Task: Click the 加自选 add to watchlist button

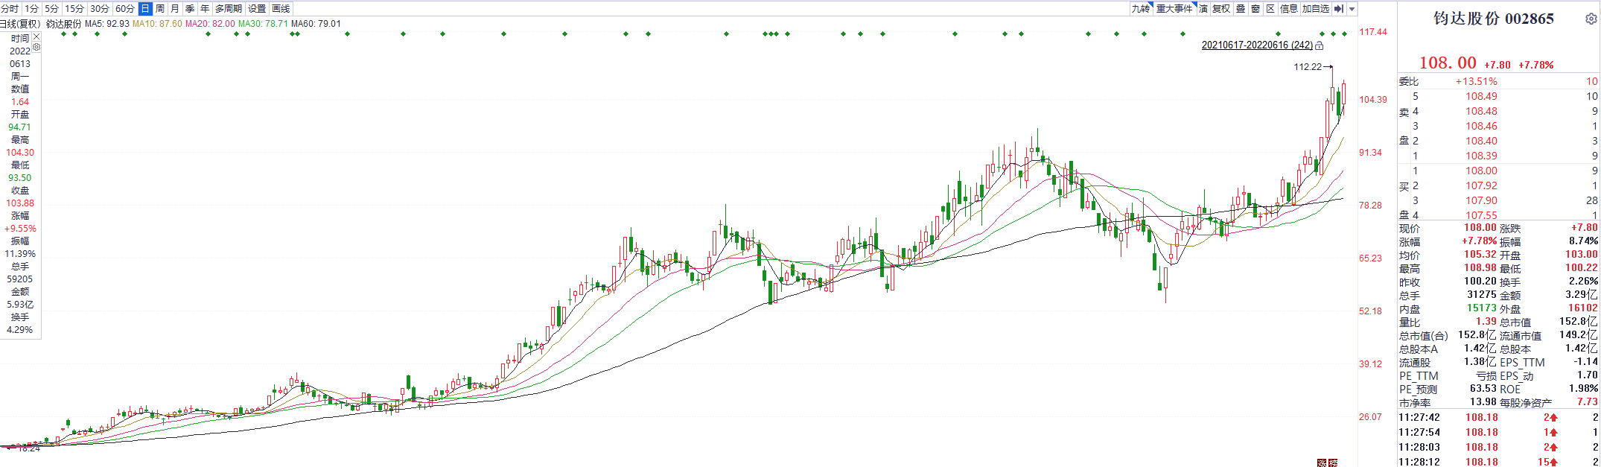Action: [1315, 9]
